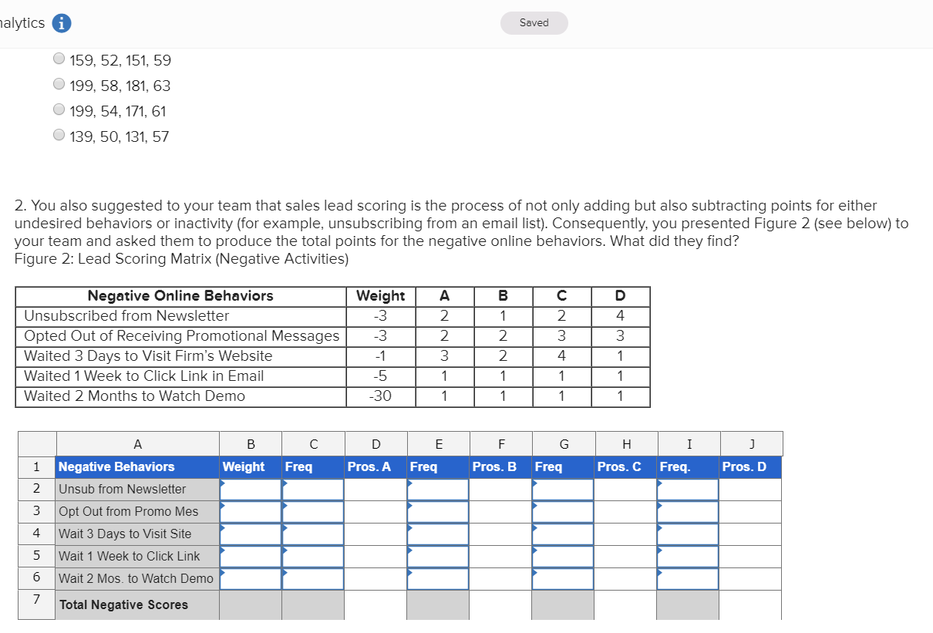
Task: Click column I Freq. cell in Opt Out row
Action: click(688, 512)
